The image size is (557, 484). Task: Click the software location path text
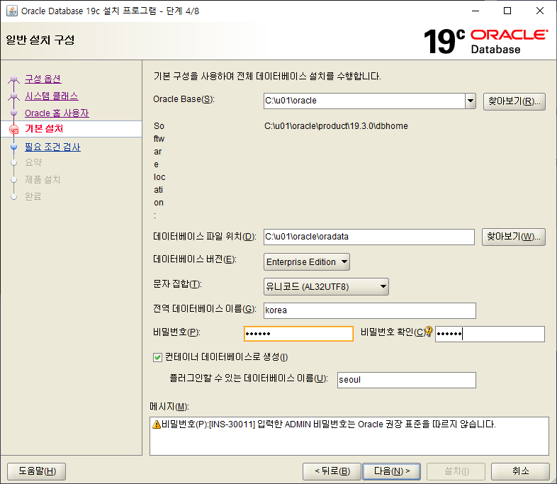tap(336, 126)
